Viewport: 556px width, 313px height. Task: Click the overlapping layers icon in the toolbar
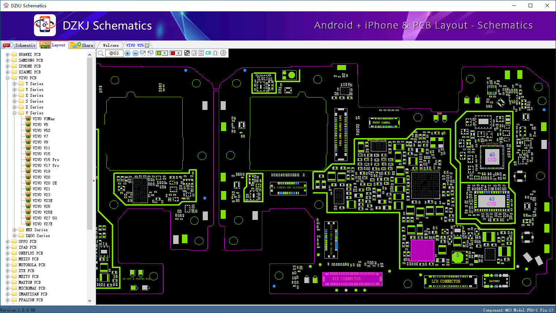tap(187, 53)
